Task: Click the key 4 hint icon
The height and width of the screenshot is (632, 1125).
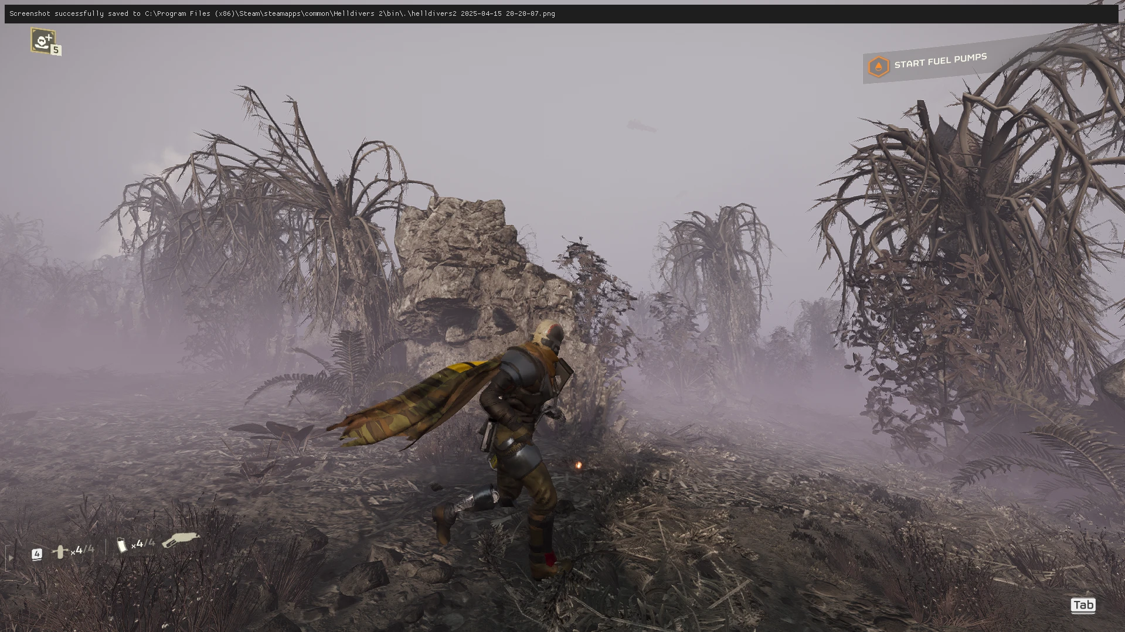Action: tap(37, 554)
